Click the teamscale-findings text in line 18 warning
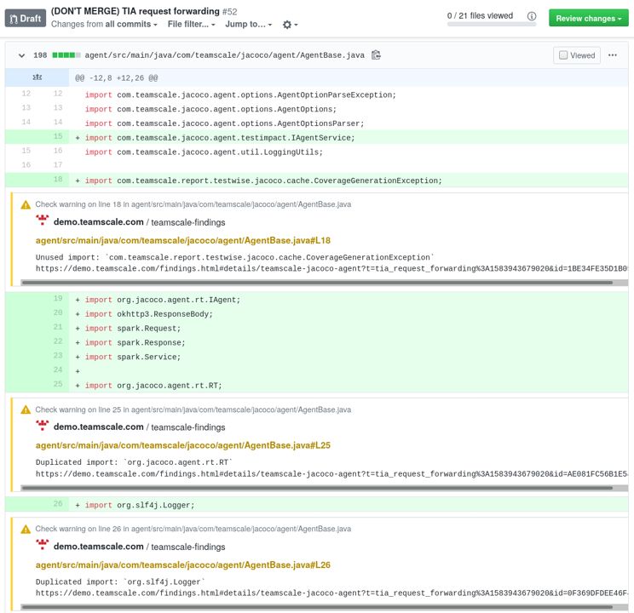Viewport: 634px width, 613px height. click(188, 223)
